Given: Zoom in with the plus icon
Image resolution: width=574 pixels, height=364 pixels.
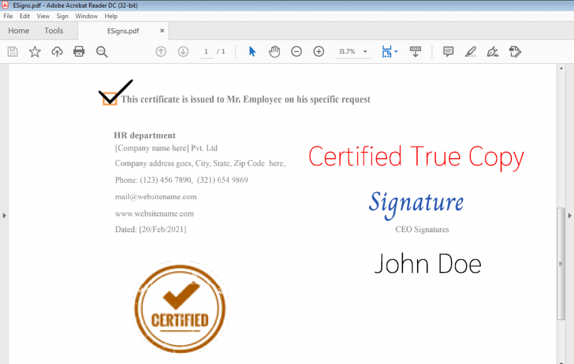Looking at the screenshot, I should point(319,51).
